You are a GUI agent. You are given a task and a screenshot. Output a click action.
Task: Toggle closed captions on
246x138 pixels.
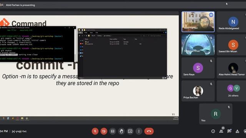click(x=113, y=131)
